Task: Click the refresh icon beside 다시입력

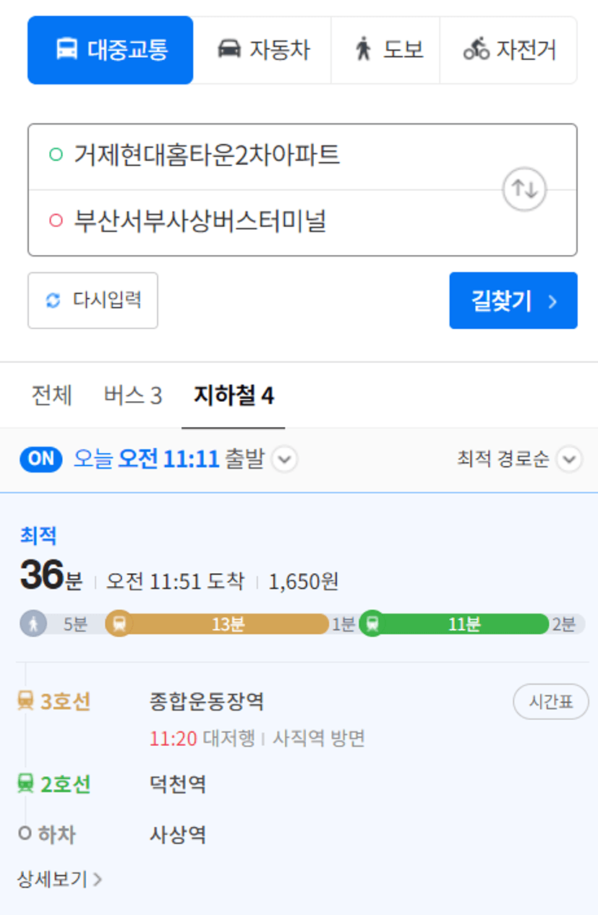Action: [54, 300]
